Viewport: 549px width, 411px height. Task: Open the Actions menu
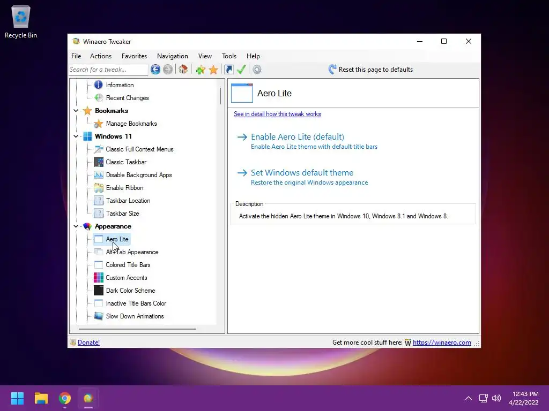coord(101,56)
